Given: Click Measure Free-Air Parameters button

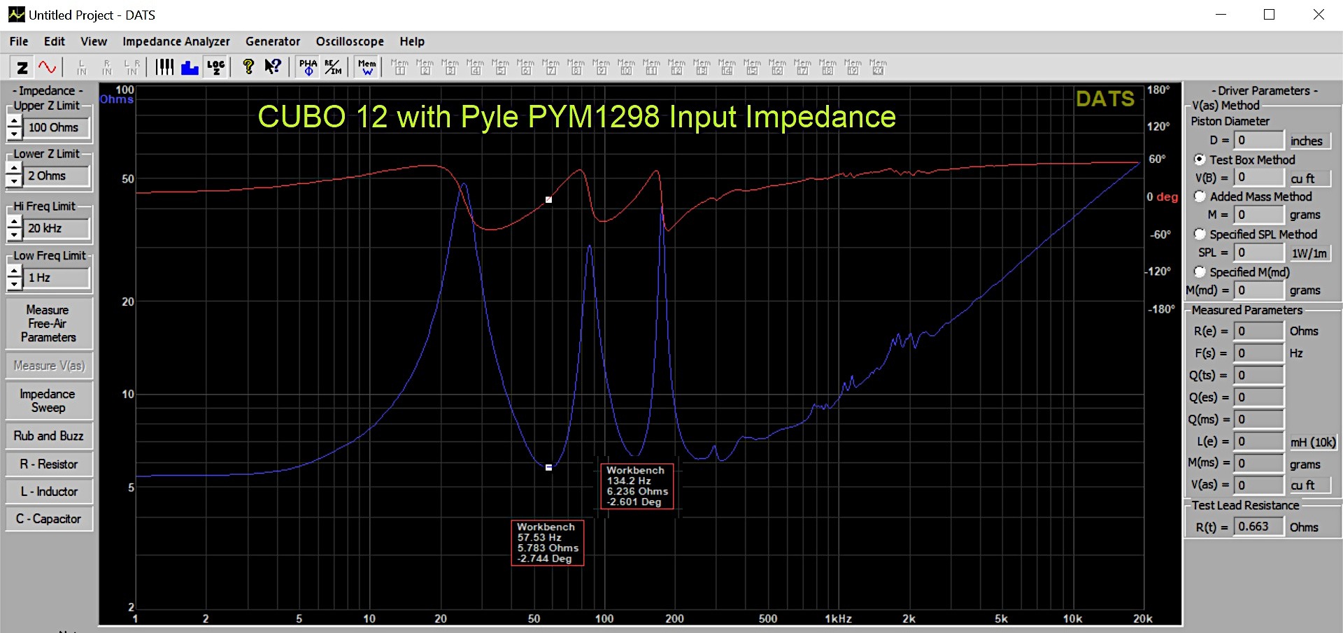Looking at the screenshot, I should 49,323.
